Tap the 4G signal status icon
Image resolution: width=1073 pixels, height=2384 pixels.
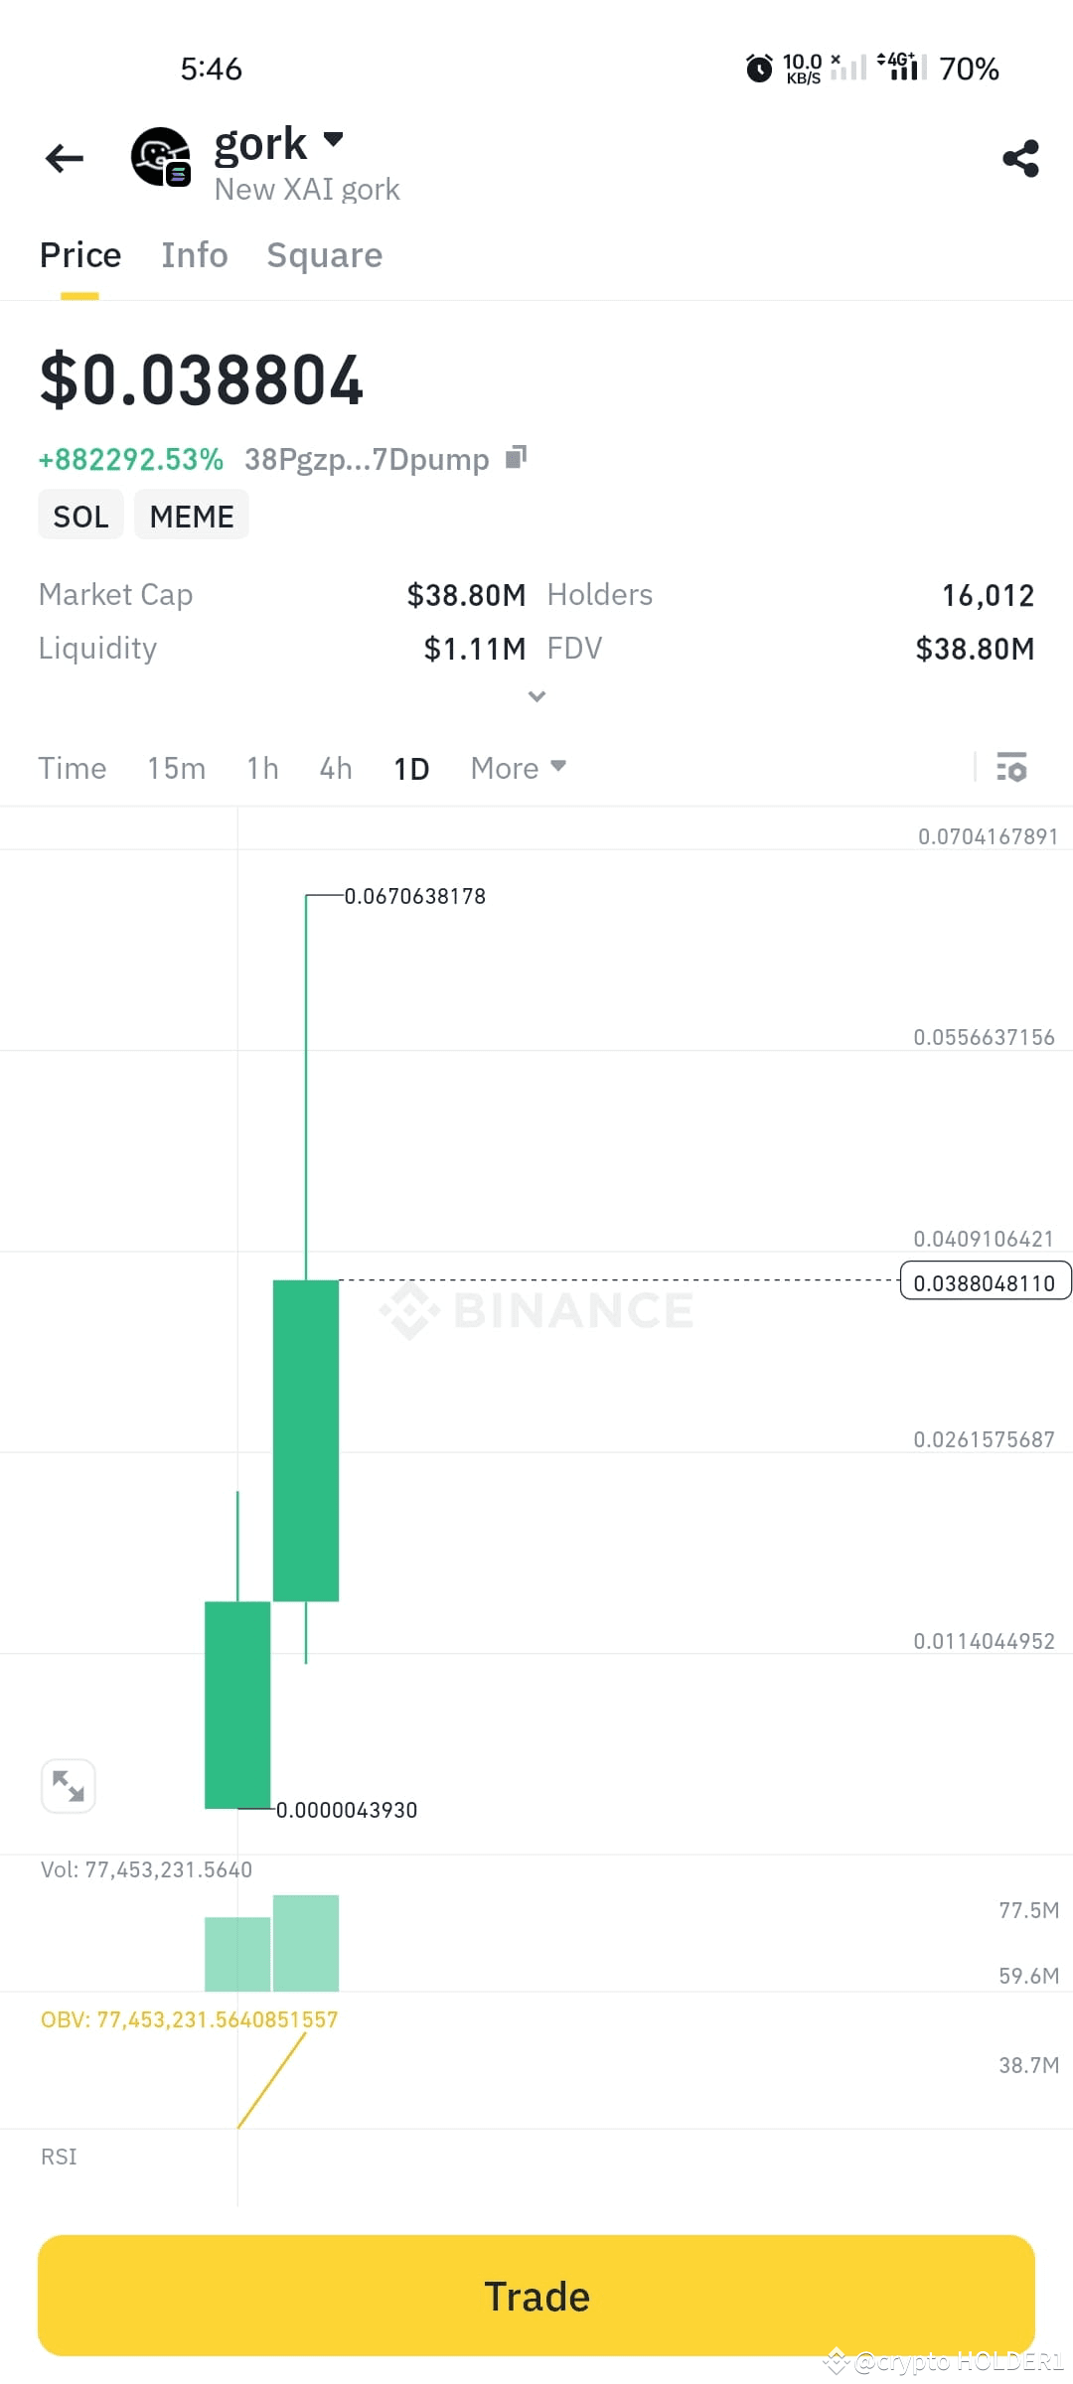click(x=901, y=67)
